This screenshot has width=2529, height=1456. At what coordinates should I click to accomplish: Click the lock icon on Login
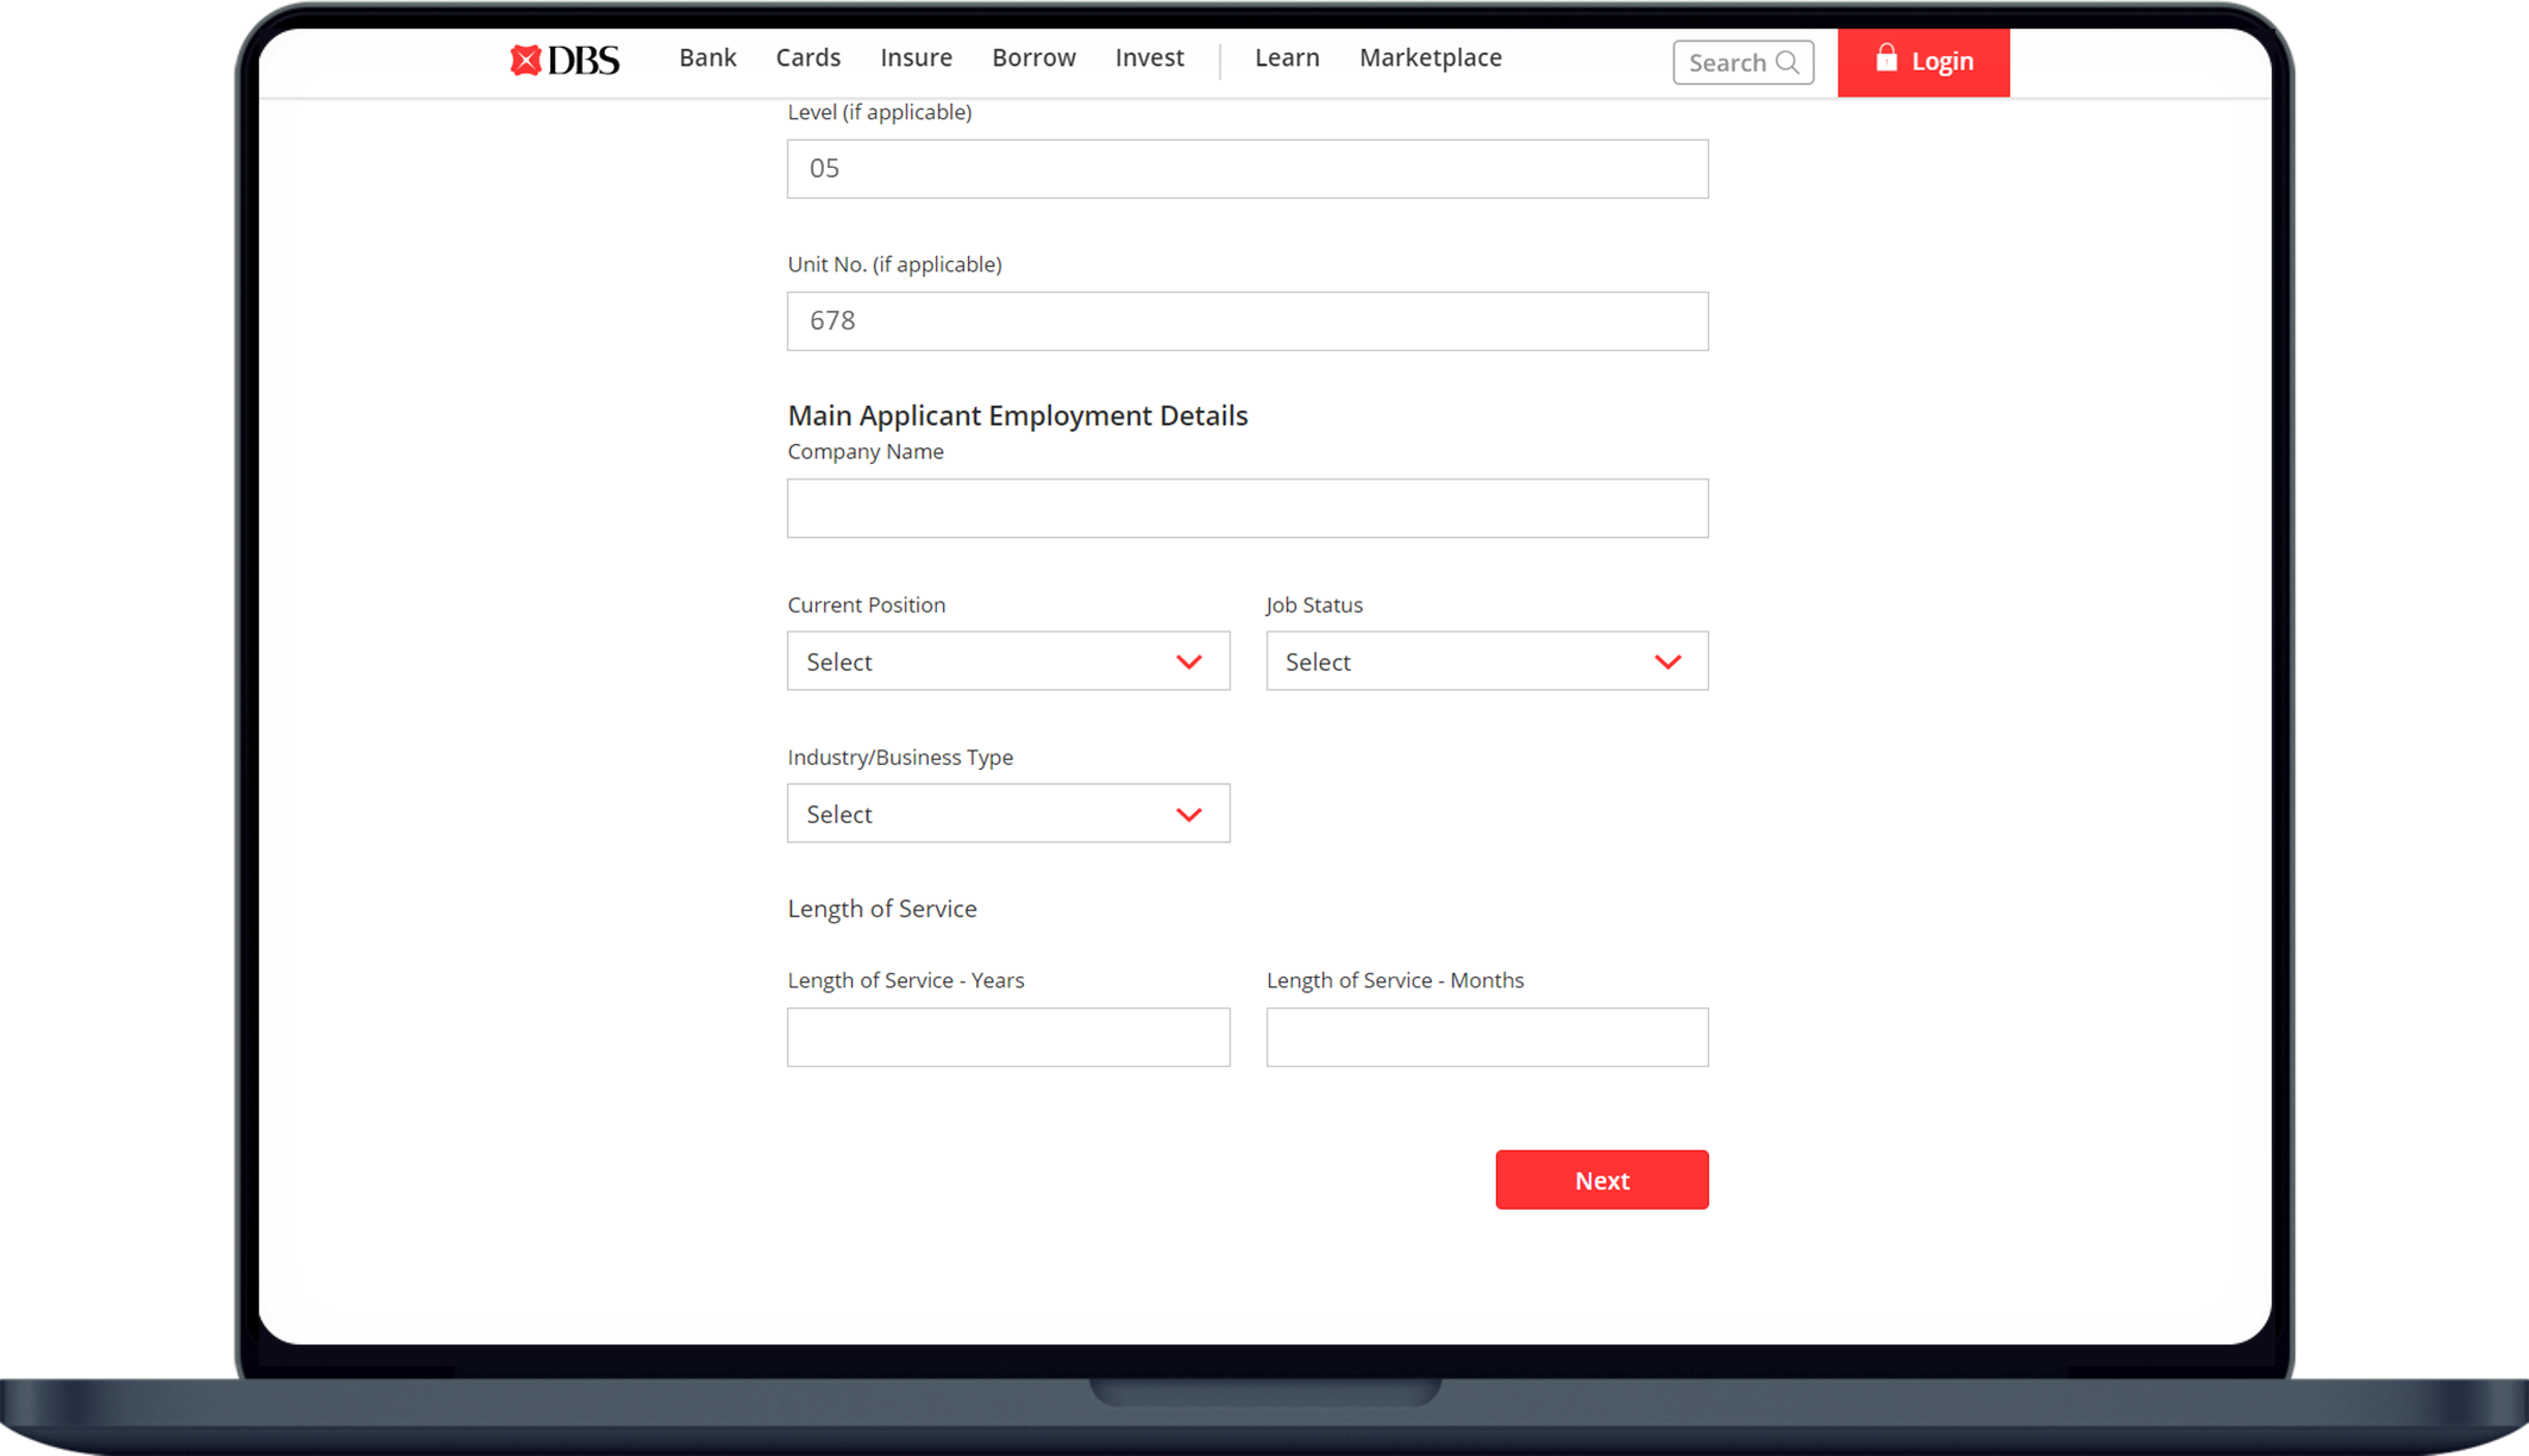(x=1886, y=58)
